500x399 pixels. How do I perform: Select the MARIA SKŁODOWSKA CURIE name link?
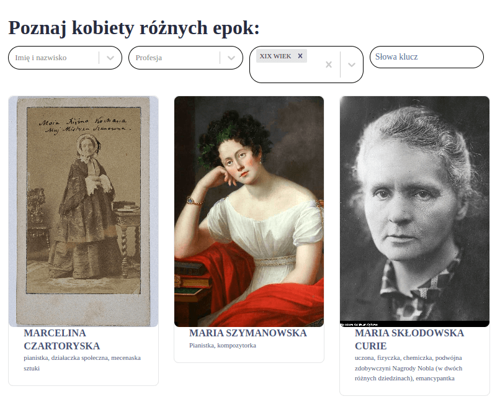[409, 339]
